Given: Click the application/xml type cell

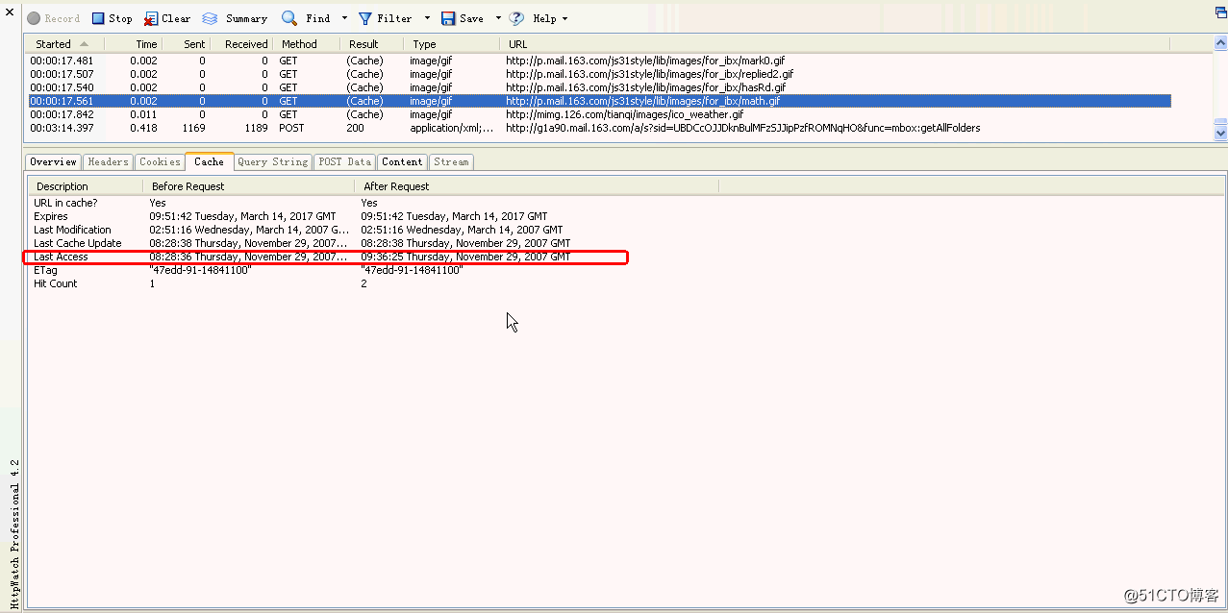Looking at the screenshot, I should [x=452, y=128].
